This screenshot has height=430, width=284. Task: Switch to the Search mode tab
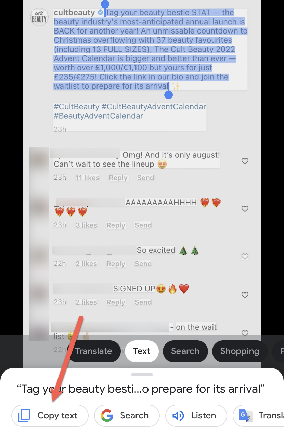(185, 351)
